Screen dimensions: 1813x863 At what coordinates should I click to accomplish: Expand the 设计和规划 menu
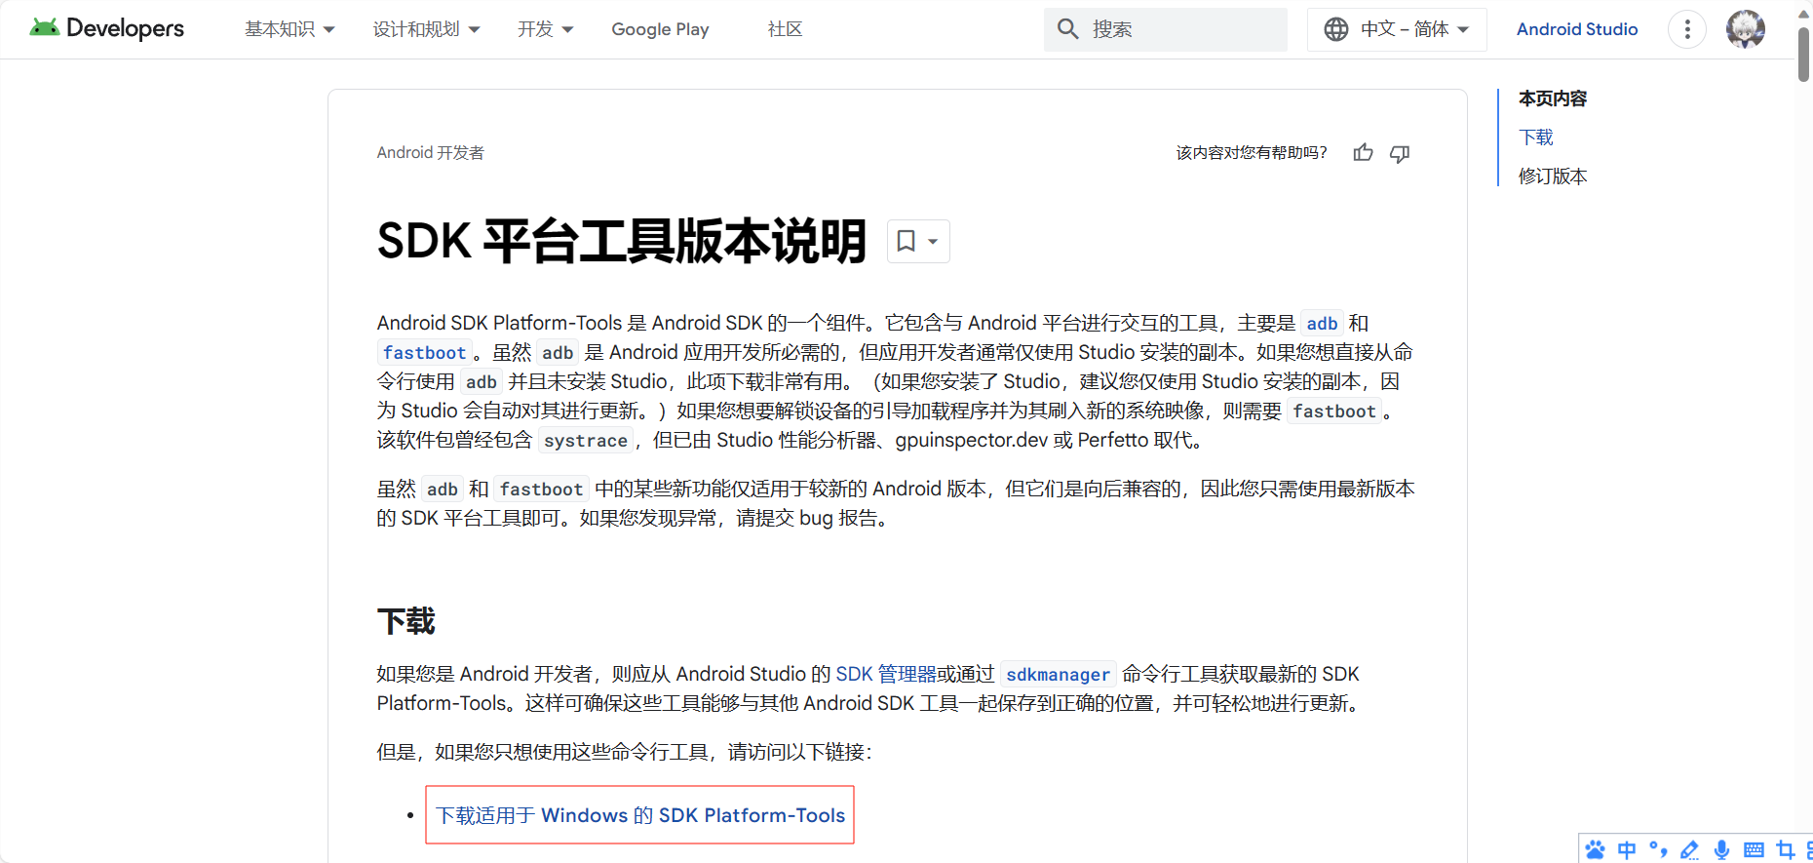pos(426,29)
